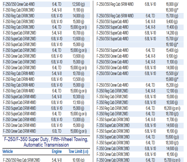Select the "12,100 (i)" tow limit value

(172, 91)
